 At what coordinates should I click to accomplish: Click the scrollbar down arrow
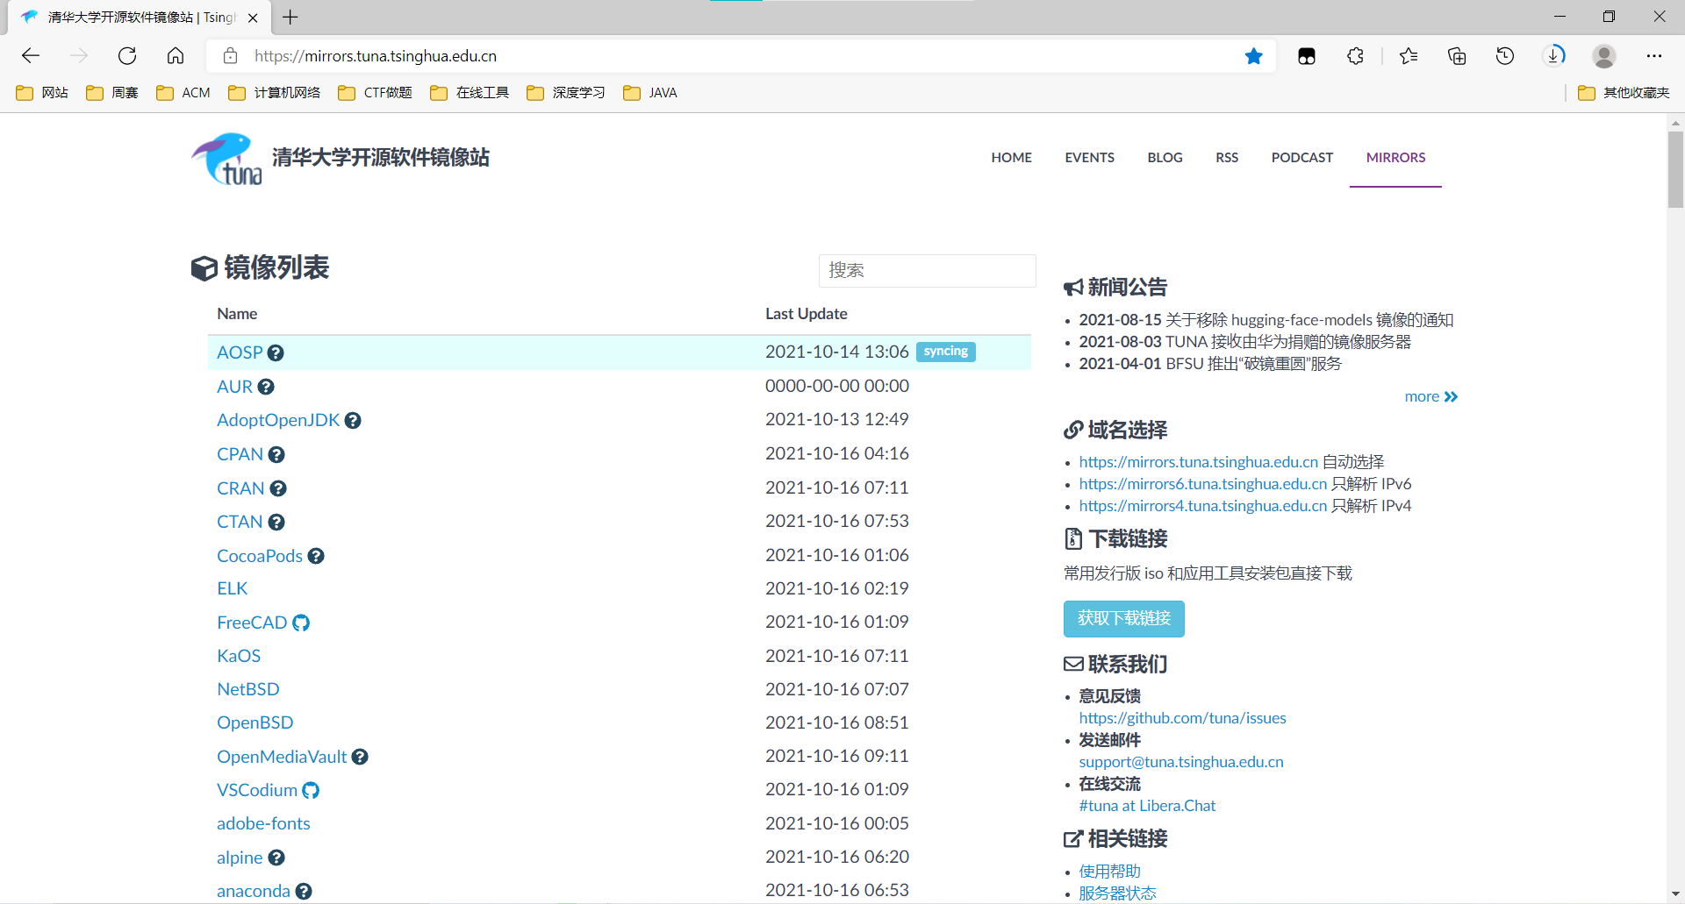pyautogui.click(x=1676, y=894)
